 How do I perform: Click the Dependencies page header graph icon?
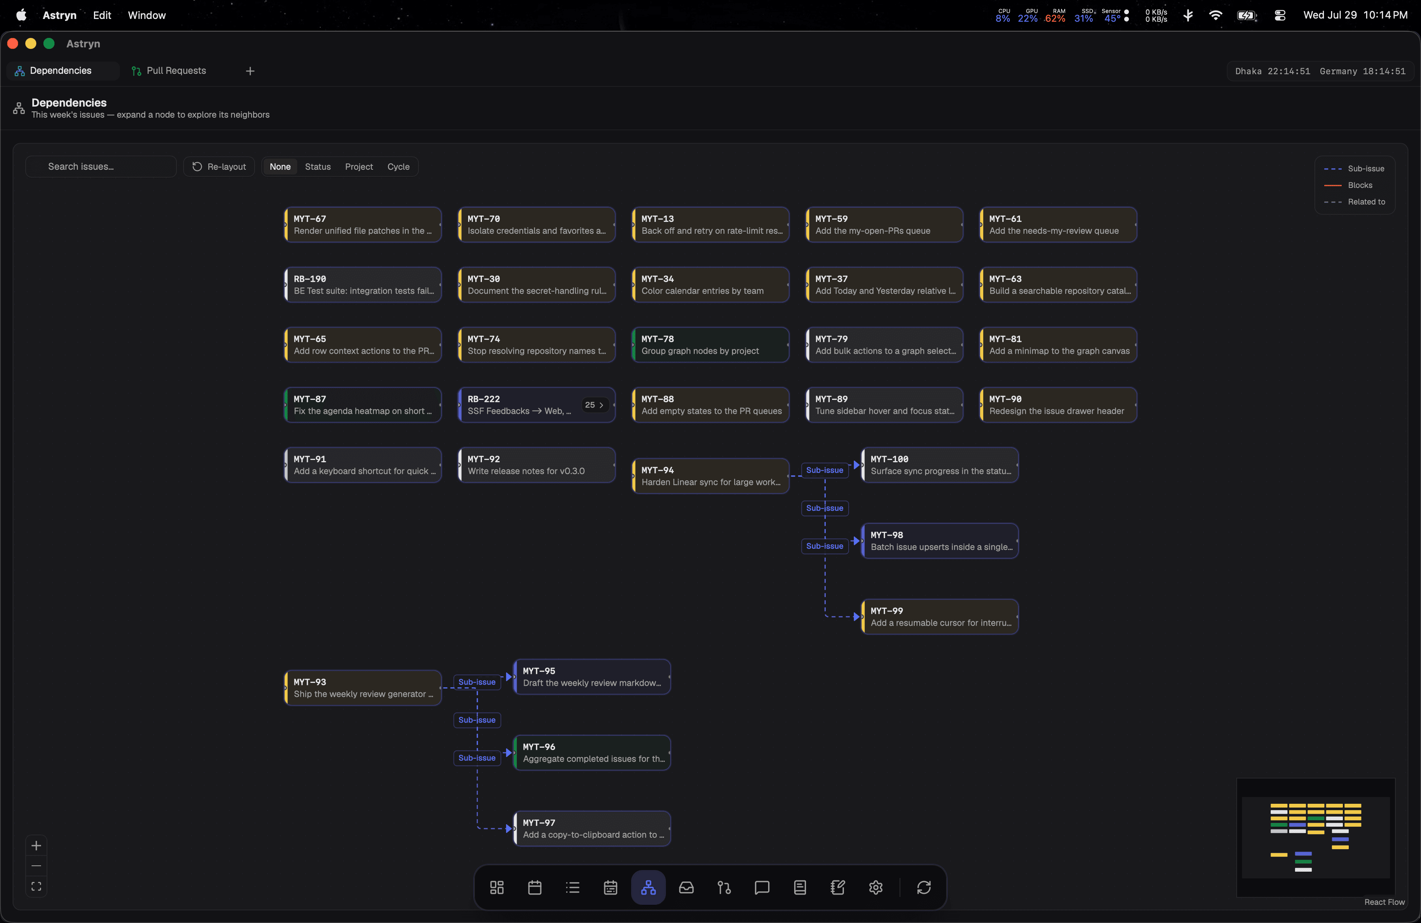tap(19, 108)
